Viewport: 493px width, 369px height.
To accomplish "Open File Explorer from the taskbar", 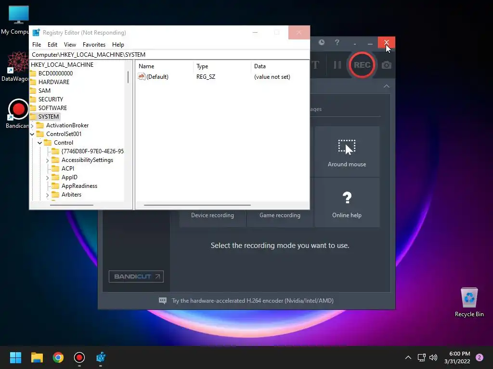I will (x=37, y=357).
